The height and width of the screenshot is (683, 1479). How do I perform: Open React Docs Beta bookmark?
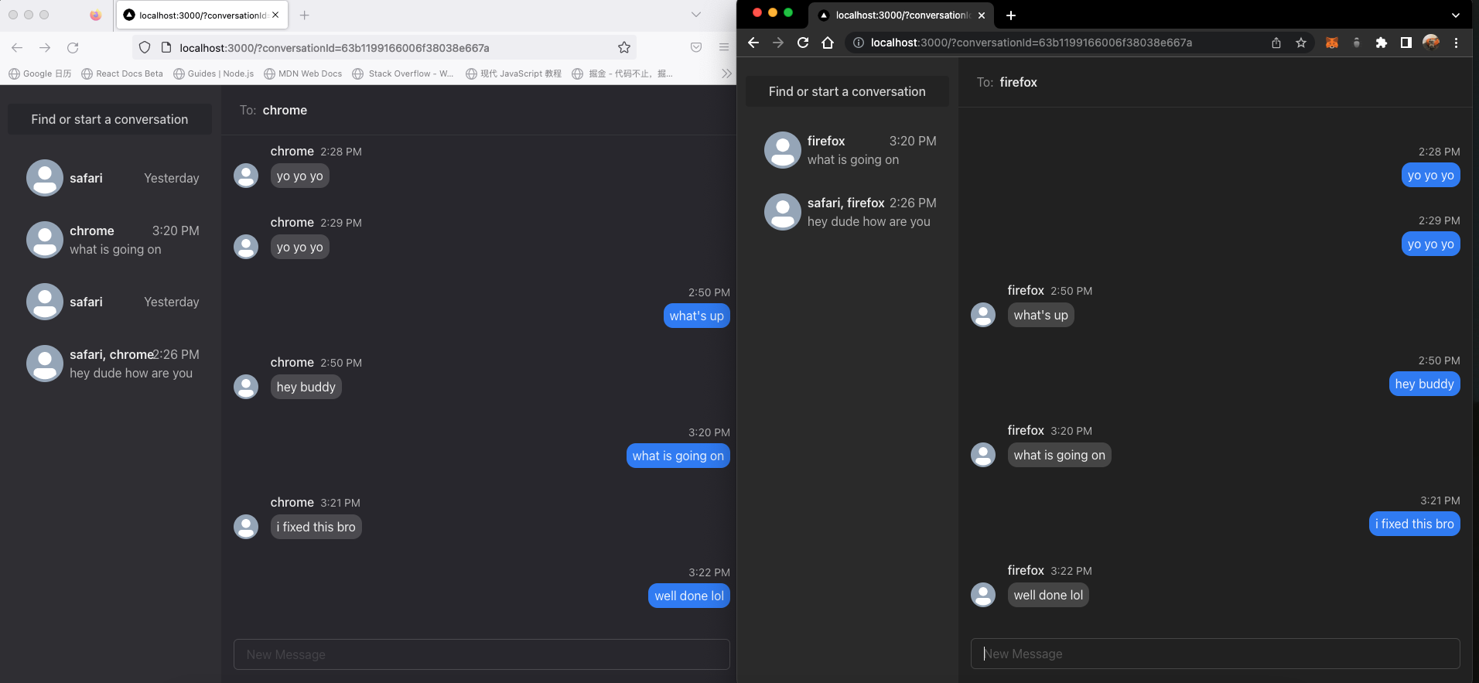tap(122, 73)
